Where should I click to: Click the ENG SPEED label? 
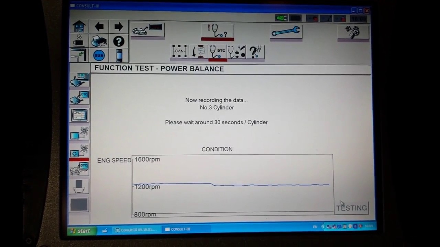[114, 160]
